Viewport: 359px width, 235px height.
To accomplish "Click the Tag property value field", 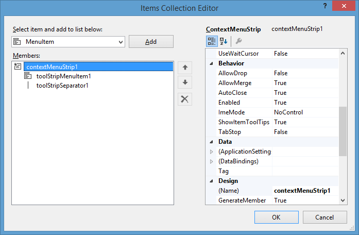I will 305,171.
